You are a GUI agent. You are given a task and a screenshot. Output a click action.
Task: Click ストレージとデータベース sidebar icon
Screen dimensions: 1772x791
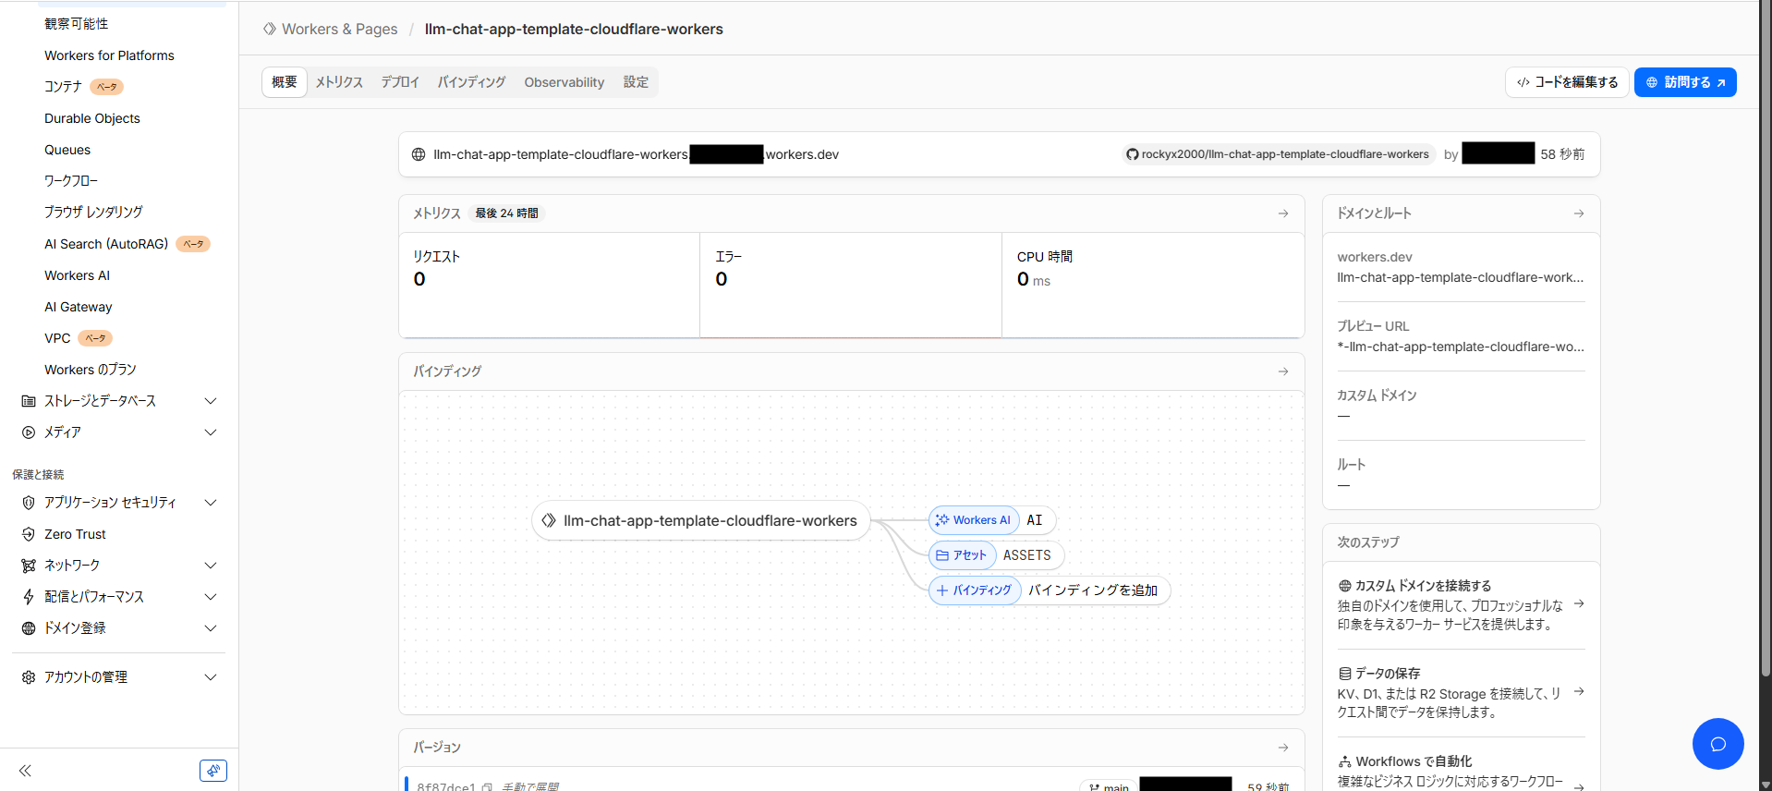(x=29, y=401)
